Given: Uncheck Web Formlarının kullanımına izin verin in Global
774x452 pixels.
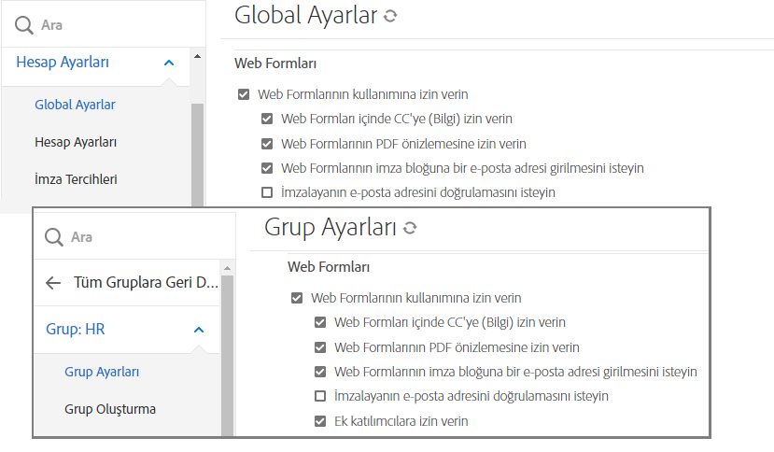Looking at the screenshot, I should (x=245, y=94).
